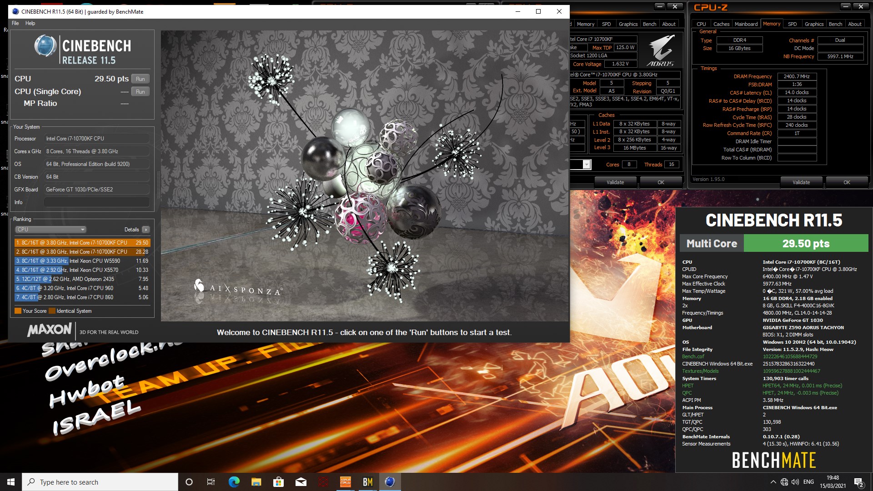Switch to Caches tab in right CPU-Z window
The image size is (873, 491).
721,24
